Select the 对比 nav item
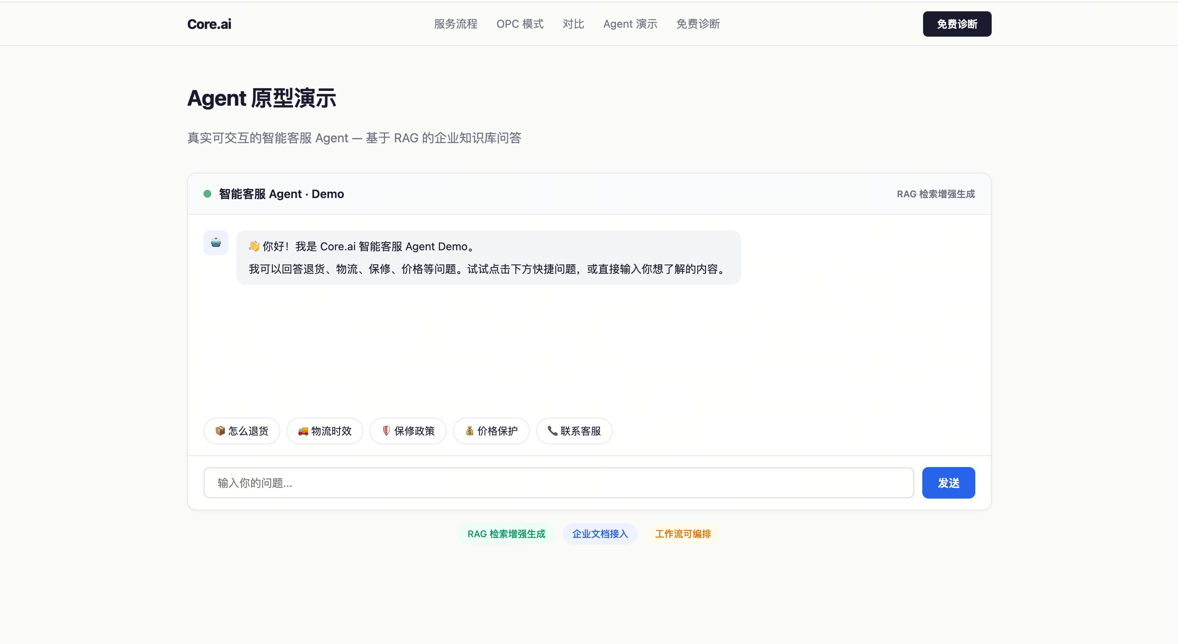The width and height of the screenshot is (1178, 644). coord(573,24)
